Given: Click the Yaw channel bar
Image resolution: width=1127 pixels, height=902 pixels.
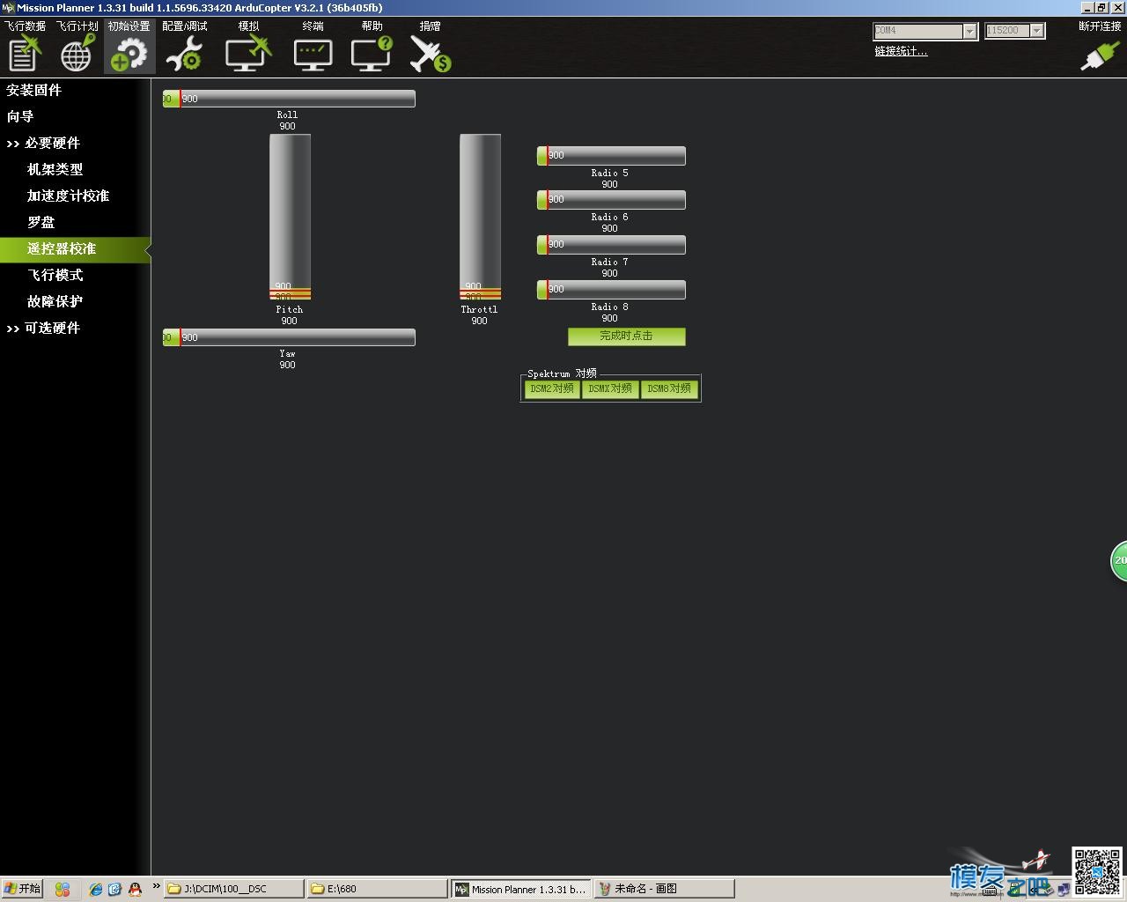Looking at the screenshot, I should click(289, 337).
